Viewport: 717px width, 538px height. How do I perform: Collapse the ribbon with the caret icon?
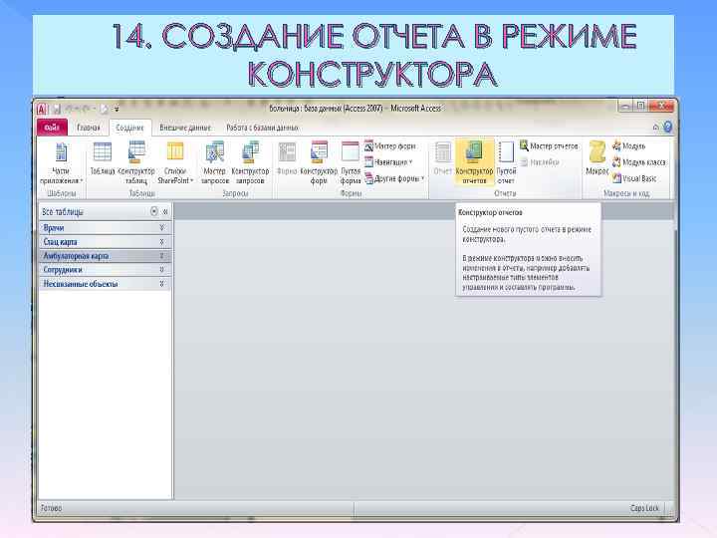pyautogui.click(x=655, y=128)
